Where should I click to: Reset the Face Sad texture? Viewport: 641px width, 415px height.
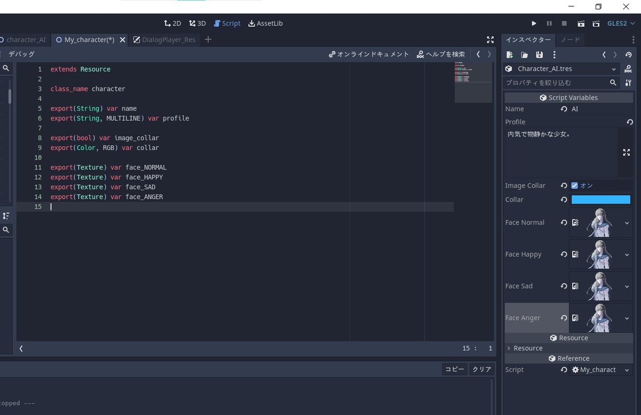click(x=564, y=286)
